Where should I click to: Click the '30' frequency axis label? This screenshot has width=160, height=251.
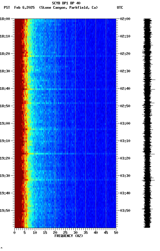[75, 233]
